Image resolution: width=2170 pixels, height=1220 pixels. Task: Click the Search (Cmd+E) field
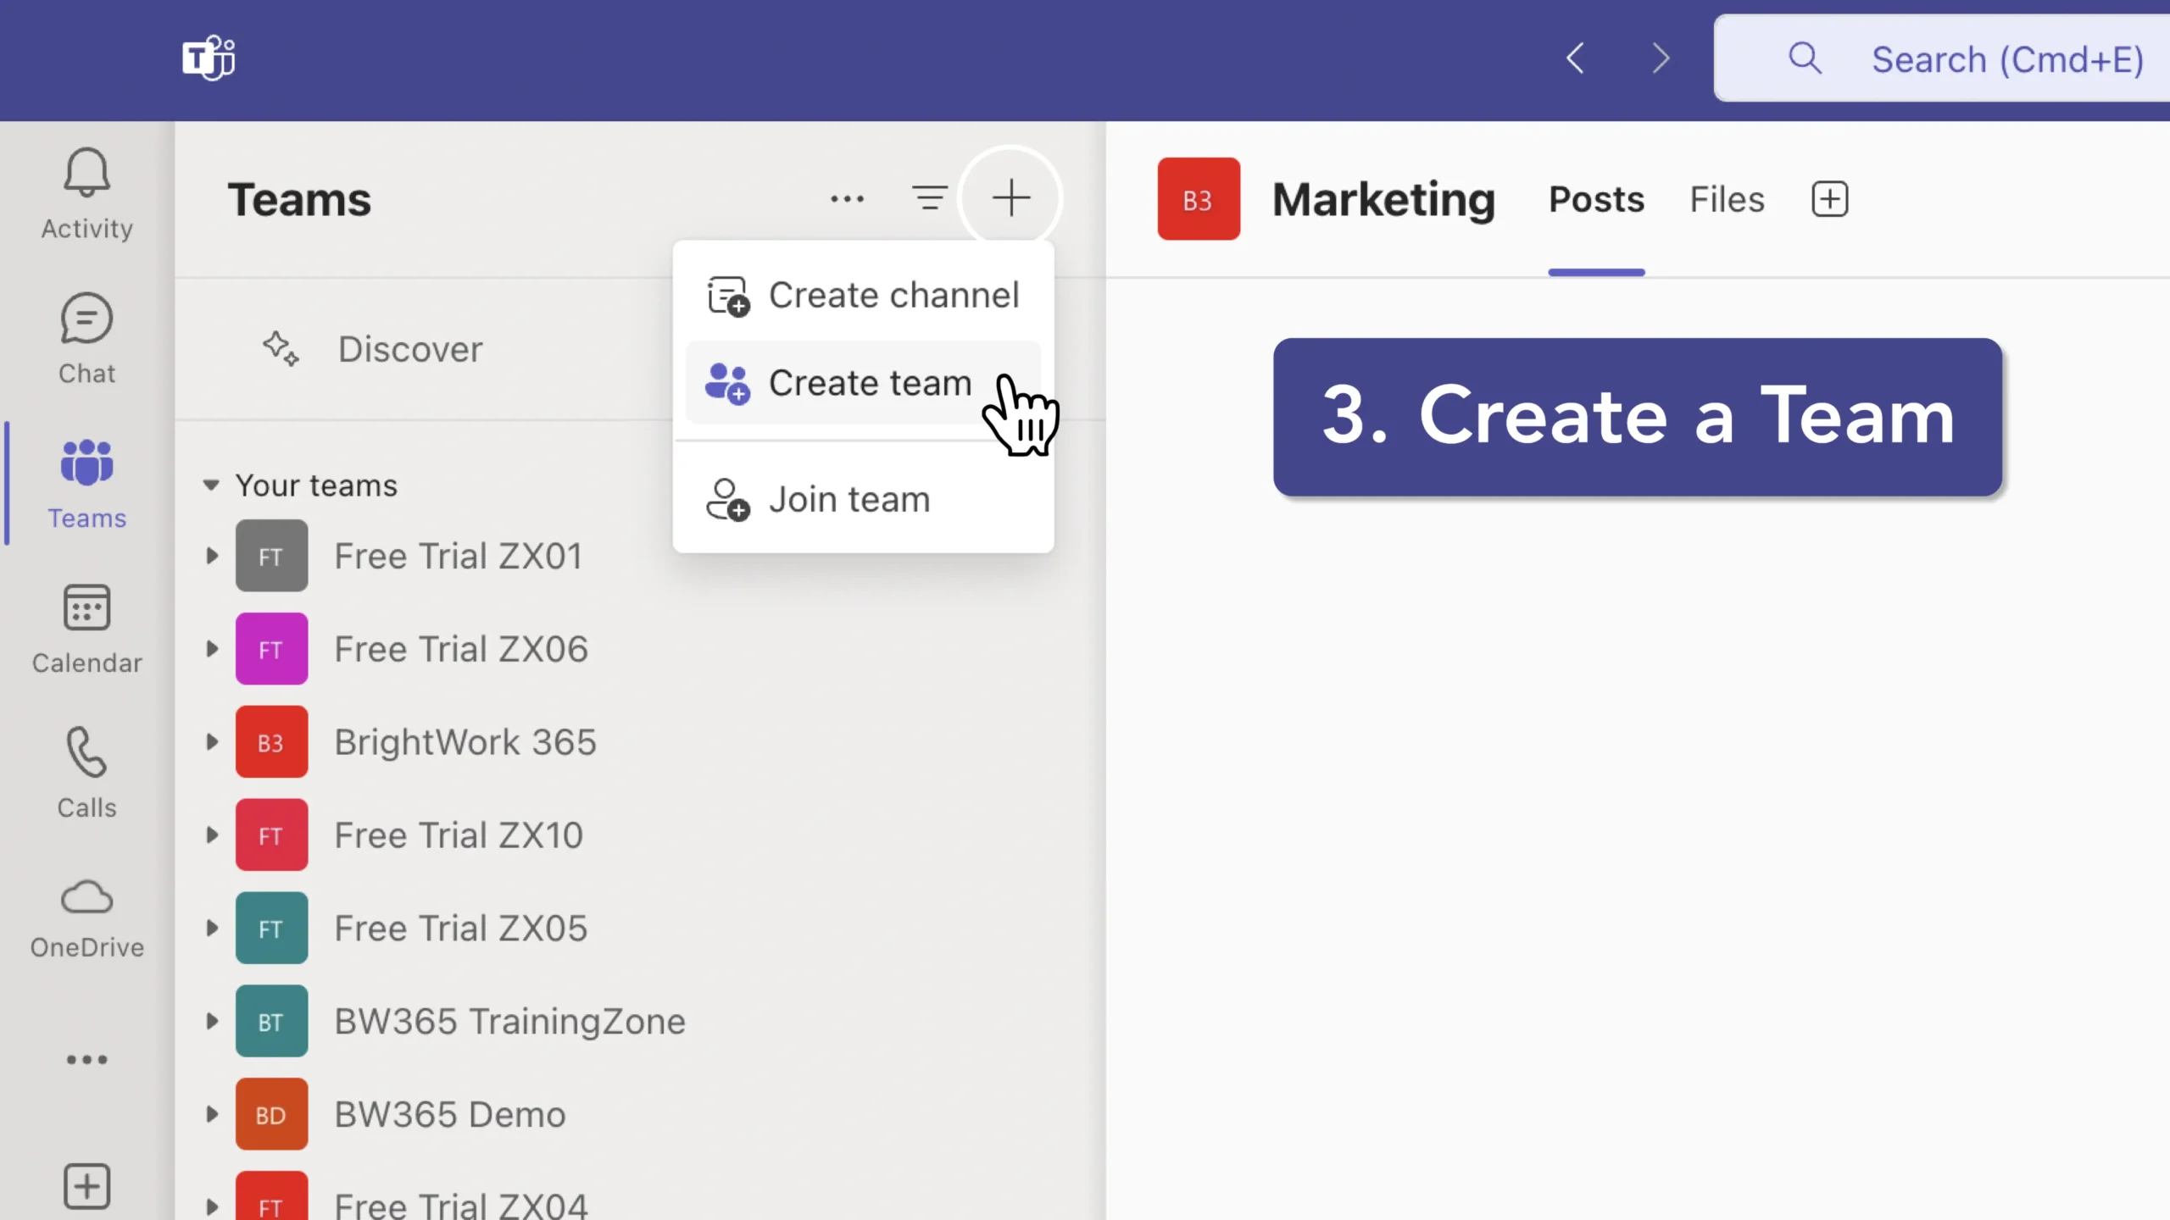pos(1941,58)
